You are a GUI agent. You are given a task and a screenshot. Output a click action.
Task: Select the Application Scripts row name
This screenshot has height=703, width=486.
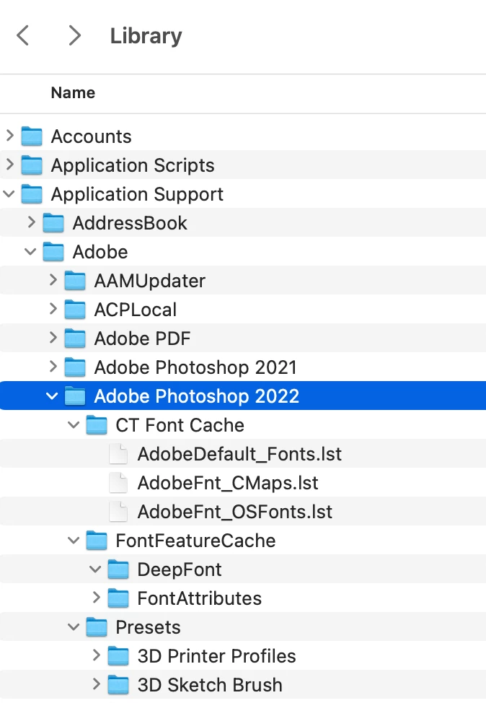133,165
